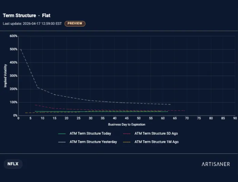Click the 30 x-axis tick label
This screenshot has width=238, height=182.
click(x=91, y=118)
